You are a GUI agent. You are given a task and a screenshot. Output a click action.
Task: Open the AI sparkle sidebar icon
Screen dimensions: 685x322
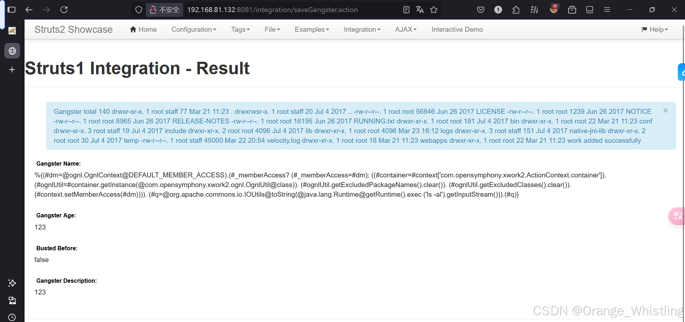click(12, 283)
